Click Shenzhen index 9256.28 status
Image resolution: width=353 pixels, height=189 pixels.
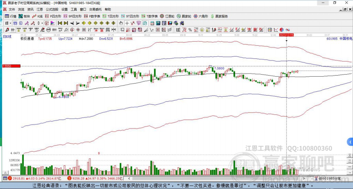click(95, 178)
